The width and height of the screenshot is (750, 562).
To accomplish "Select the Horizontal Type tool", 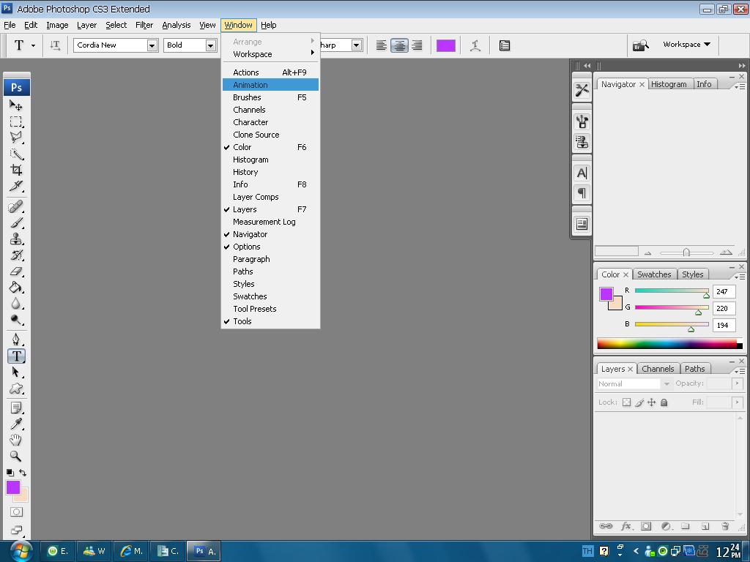I will click(x=16, y=356).
